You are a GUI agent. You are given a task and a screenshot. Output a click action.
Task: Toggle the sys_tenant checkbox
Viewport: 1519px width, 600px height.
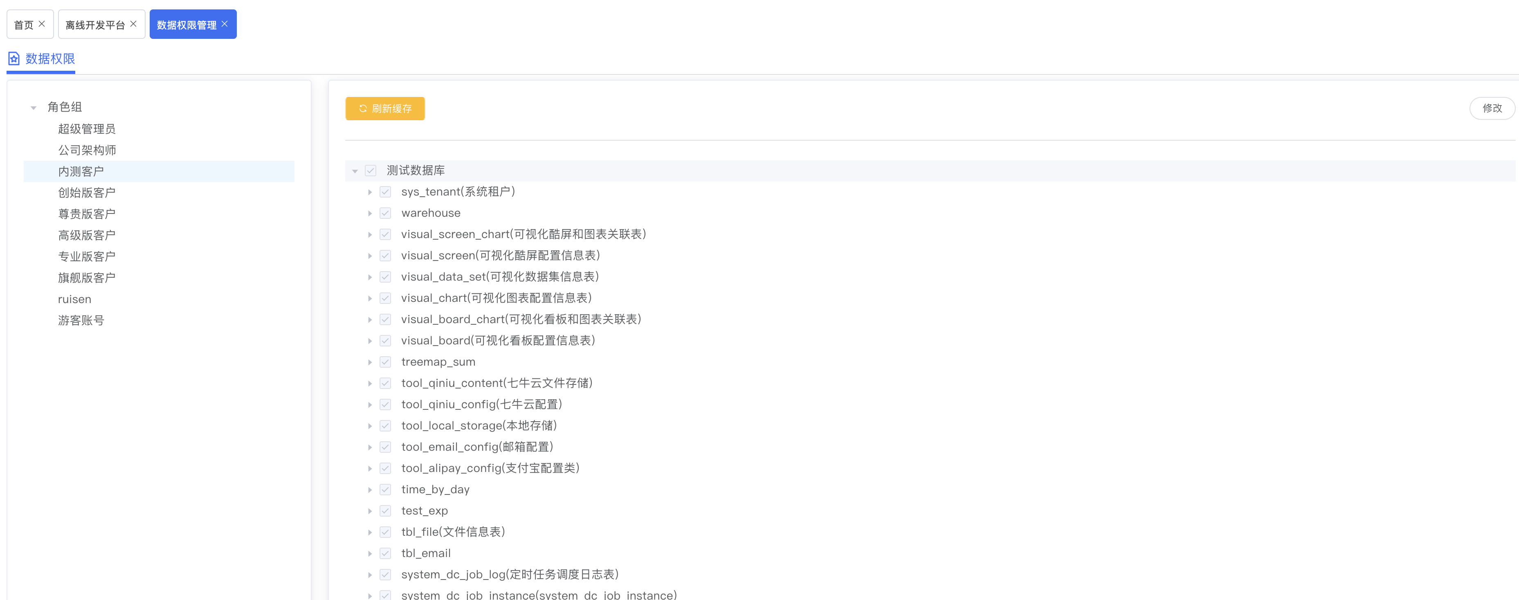point(385,192)
